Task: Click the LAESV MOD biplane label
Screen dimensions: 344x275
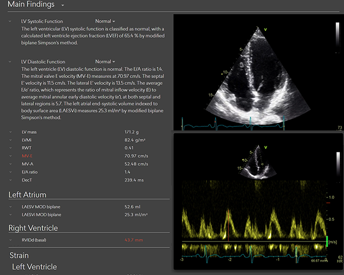Action: [x=41, y=207]
